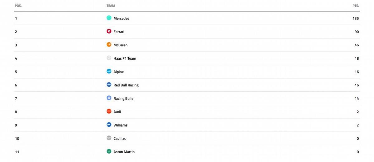This screenshot has height=162, width=374.
Task: Click the Racing Bulls logo icon
Action: (x=109, y=98)
